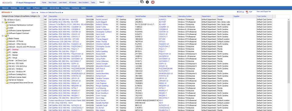292x111 pixels.
Task: Click folder icon for Software License Agreement
Action: click(7, 31)
